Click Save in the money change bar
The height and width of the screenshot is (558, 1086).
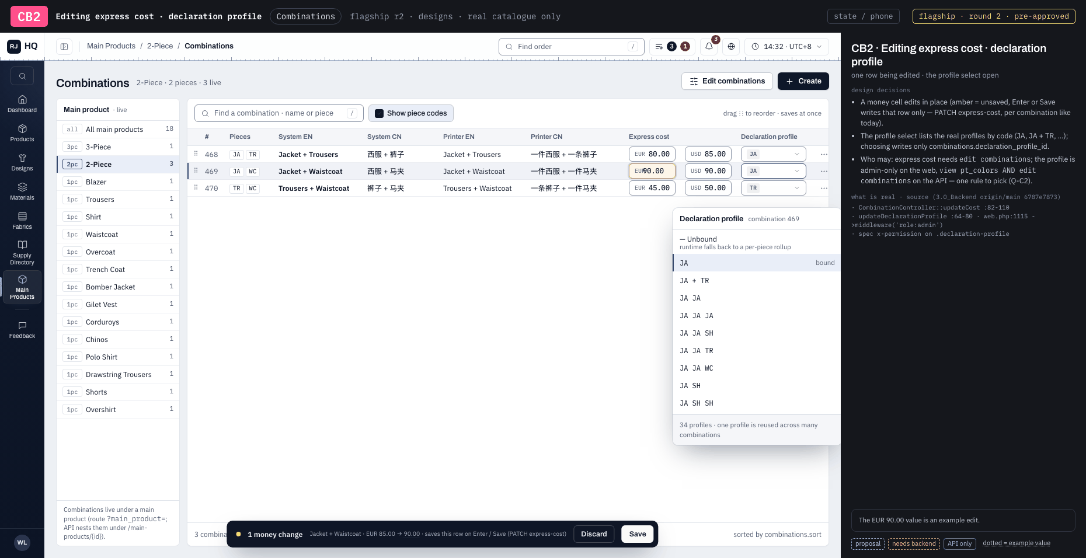pos(637,534)
